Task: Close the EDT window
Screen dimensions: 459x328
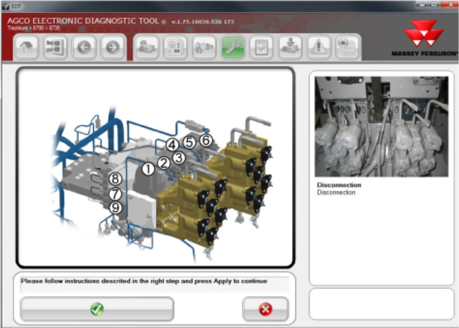Action: click(x=451, y=5)
